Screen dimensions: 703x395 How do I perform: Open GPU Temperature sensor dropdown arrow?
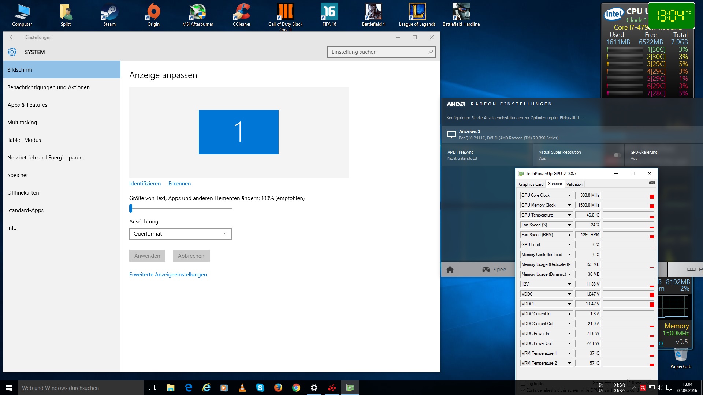(569, 215)
